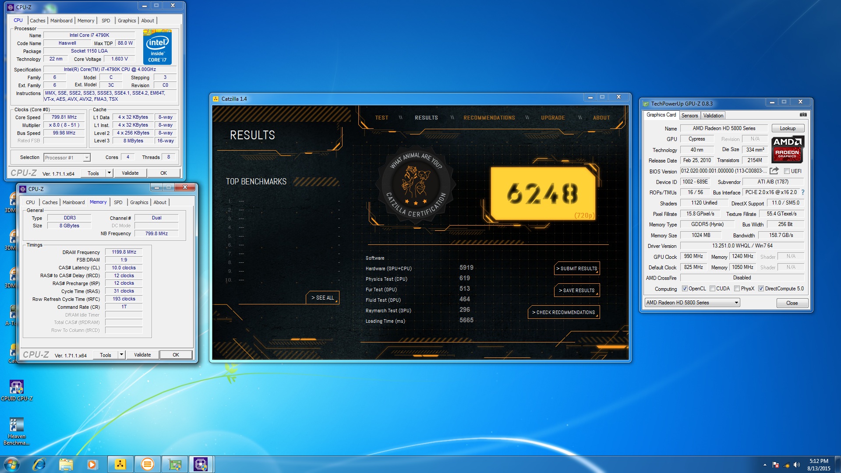Click SAVE RESULTS in Catzilla

(577, 290)
